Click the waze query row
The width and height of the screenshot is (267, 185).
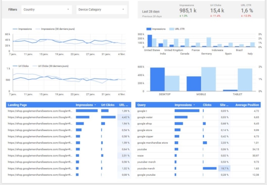pos(198,155)
